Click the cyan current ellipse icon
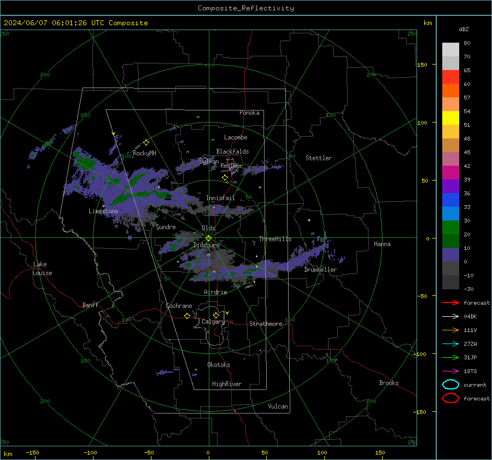Image resolution: width=492 pixels, height=460 pixels. pyautogui.click(x=450, y=385)
